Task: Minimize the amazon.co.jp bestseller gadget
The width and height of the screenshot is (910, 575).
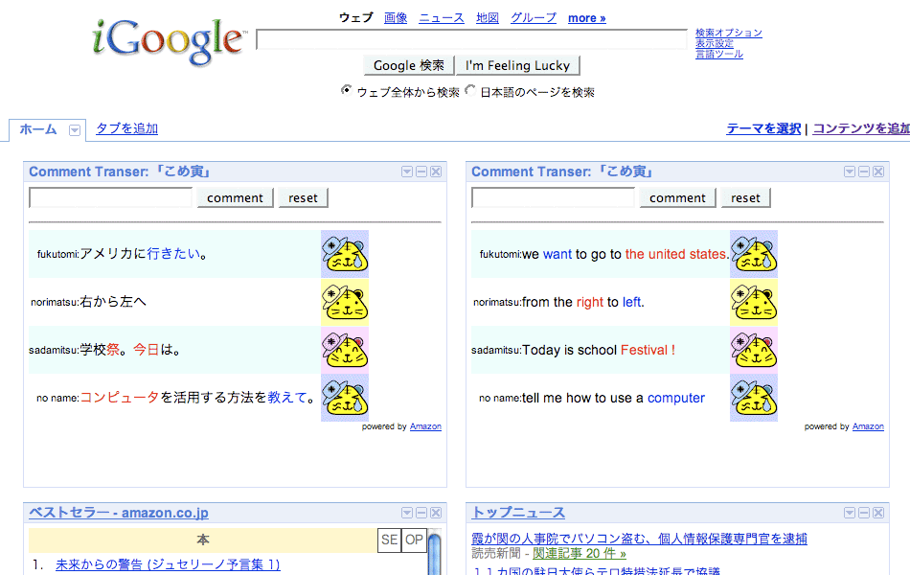Action: coord(421,513)
